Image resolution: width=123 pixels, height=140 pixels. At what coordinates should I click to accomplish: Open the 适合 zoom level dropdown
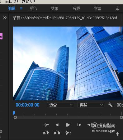60,105
